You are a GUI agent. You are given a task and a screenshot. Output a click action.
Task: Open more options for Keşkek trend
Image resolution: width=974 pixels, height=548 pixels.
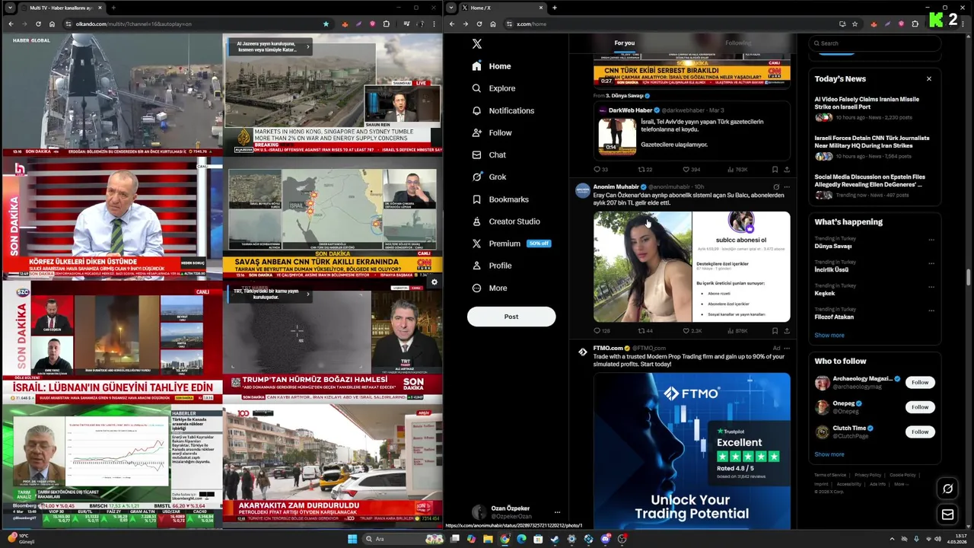(931, 287)
